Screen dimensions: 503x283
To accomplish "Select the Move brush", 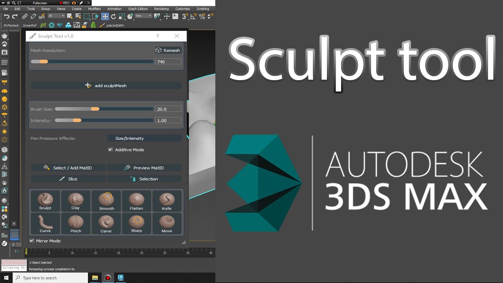I will [x=167, y=224].
